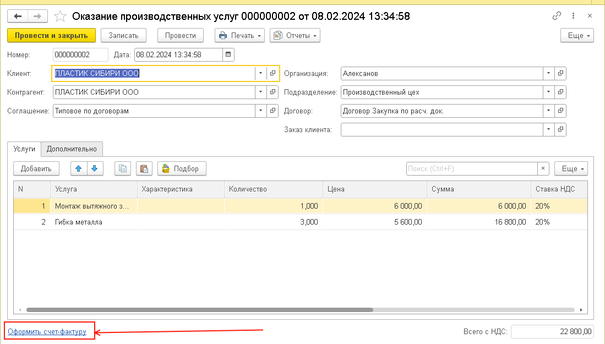Viewport: 605px width, 344px height.
Task: Click the back navigation arrow
Action: (18, 17)
